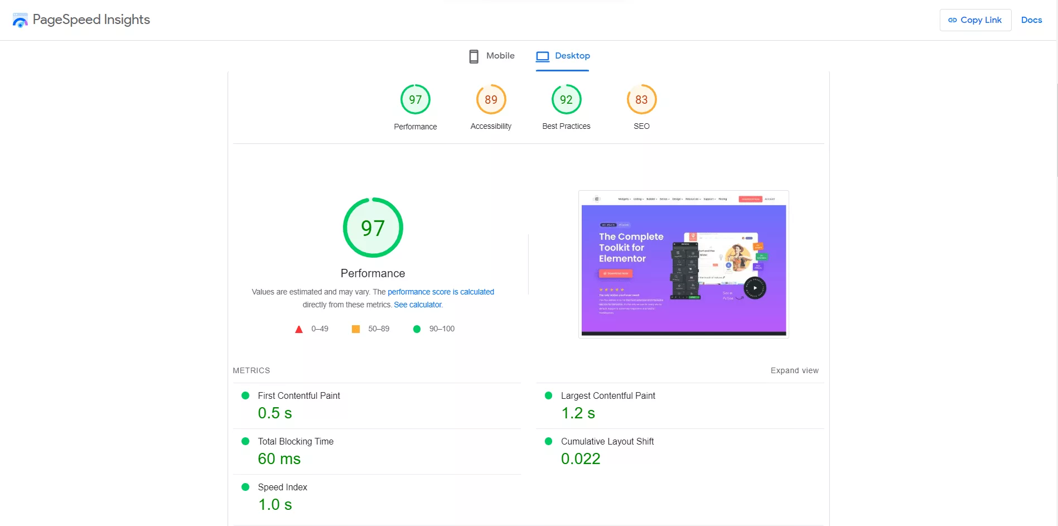Click the PageSpeed Insights logo icon

pos(20,20)
